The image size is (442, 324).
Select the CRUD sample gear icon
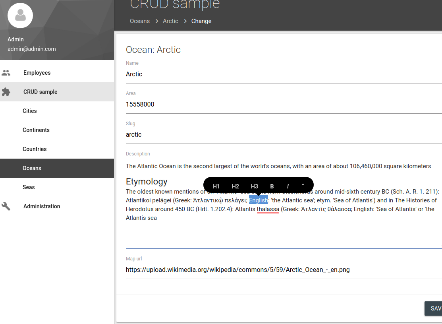point(6,92)
